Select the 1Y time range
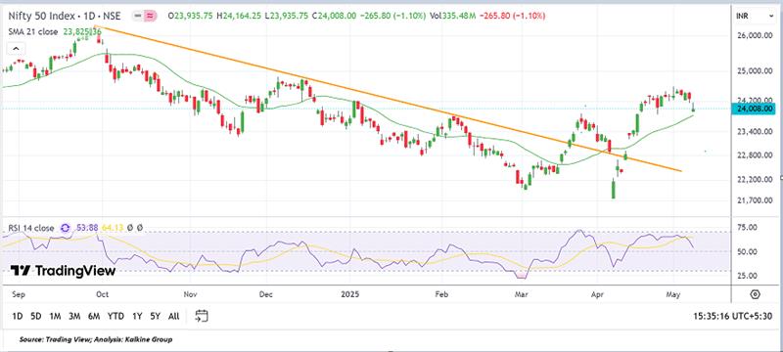The width and height of the screenshot is (783, 352). pyautogui.click(x=137, y=316)
